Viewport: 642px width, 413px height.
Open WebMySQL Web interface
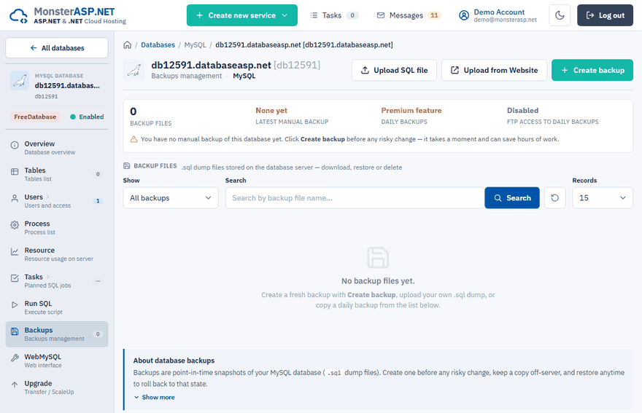(57, 361)
